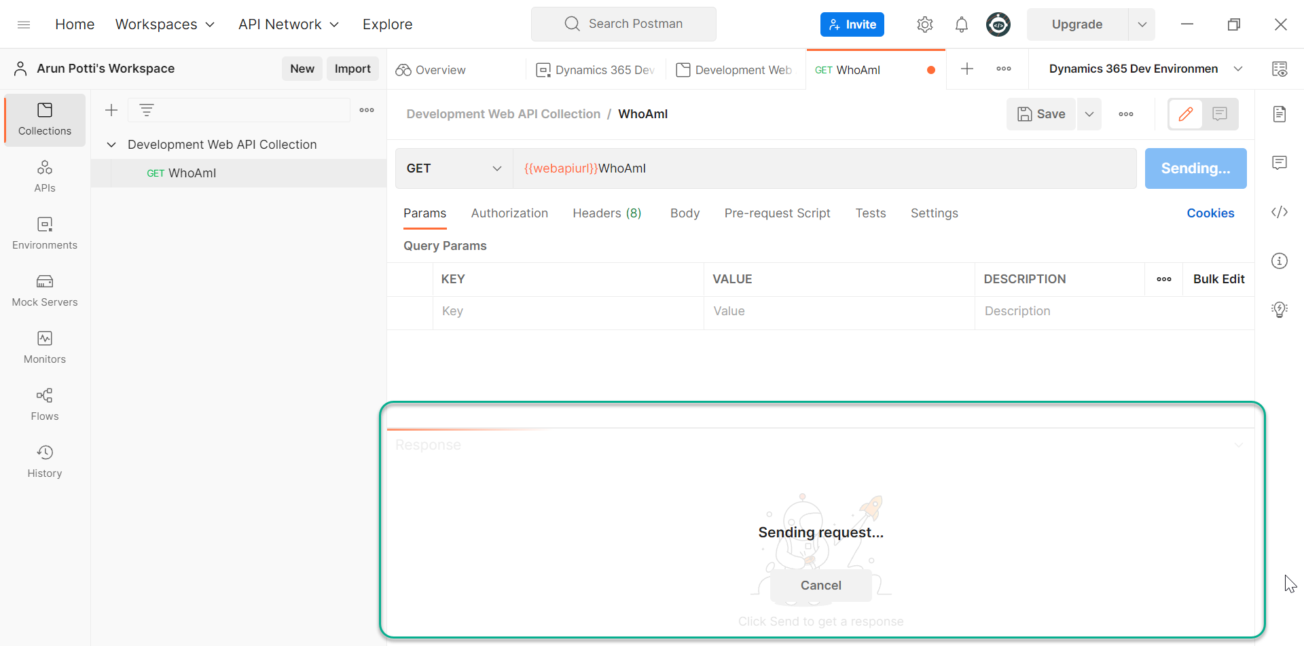This screenshot has height=646, width=1304.
Task: Open the Save options dropdown arrow
Action: 1089,113
